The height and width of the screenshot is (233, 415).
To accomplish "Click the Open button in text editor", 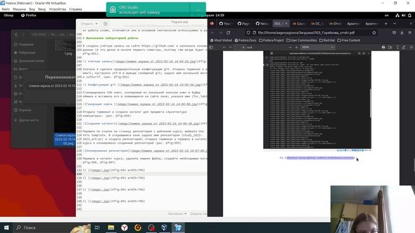I will coord(87,24).
